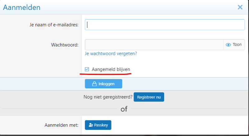Click the 'Registreer nu' button
The image size is (249, 136).
pos(149,97)
